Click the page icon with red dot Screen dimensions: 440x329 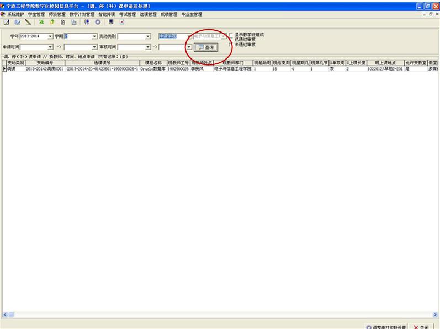121,22
